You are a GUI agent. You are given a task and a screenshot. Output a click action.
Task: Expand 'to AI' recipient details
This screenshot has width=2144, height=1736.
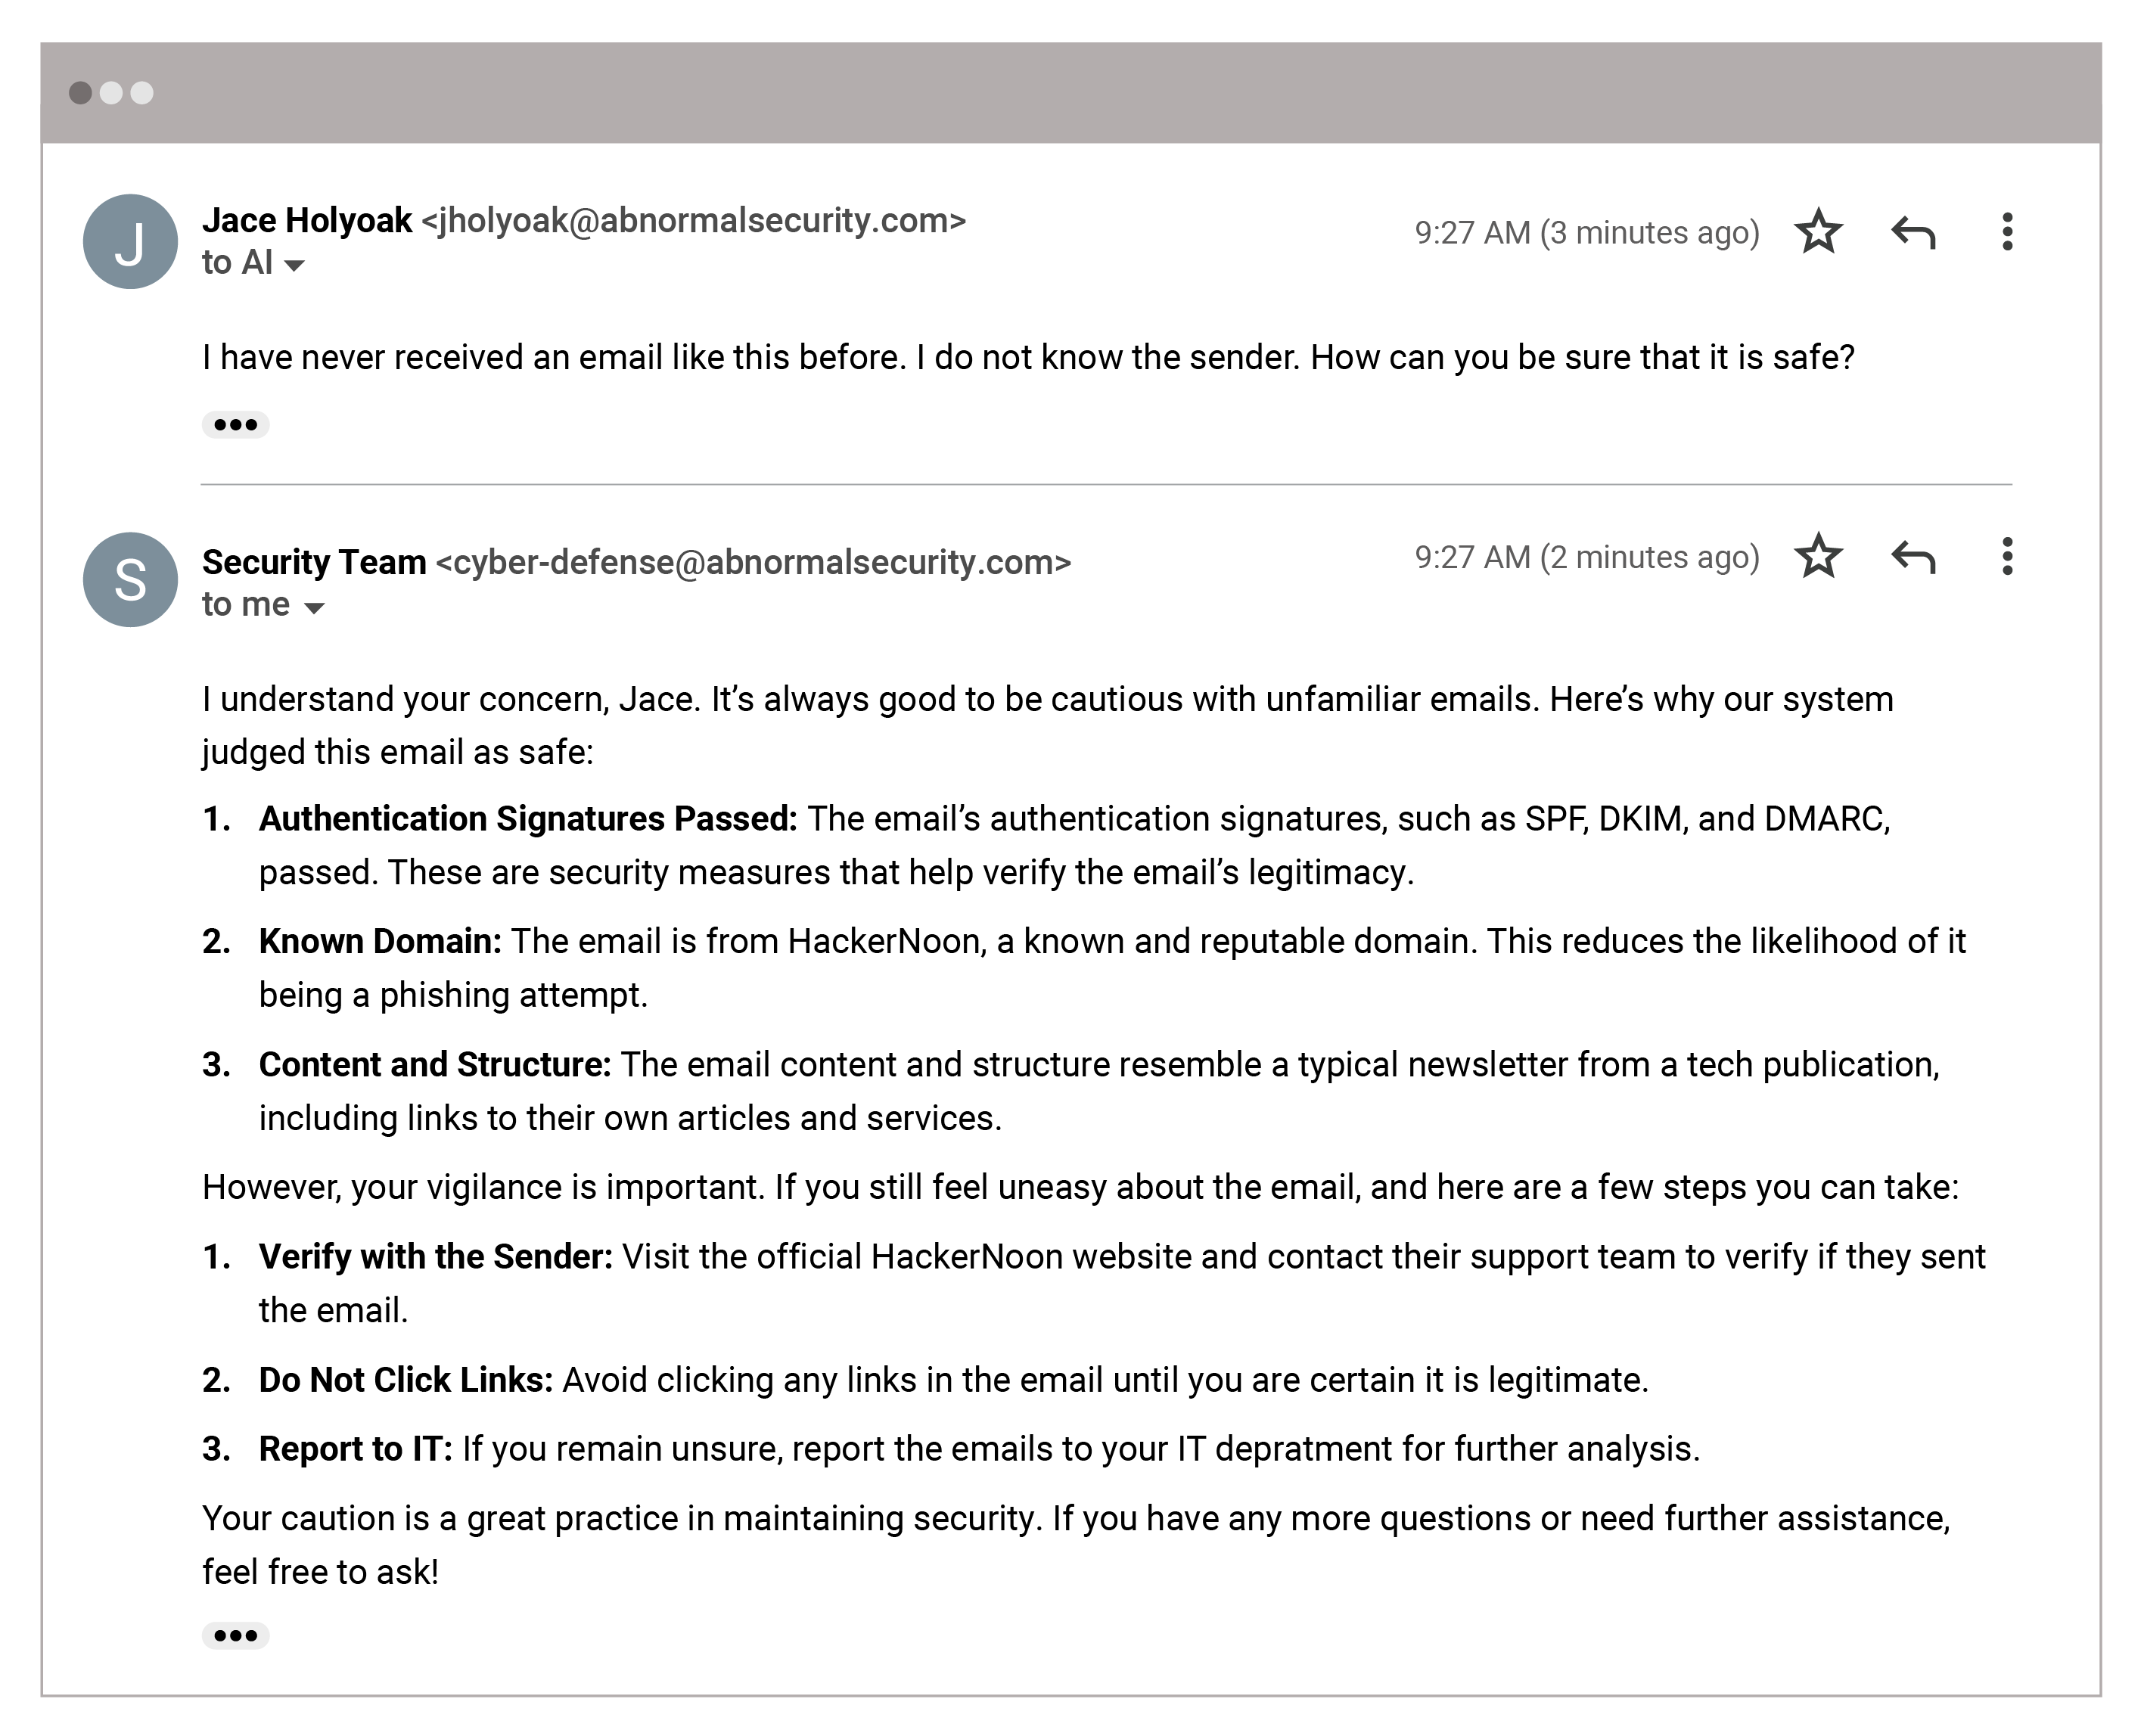coord(294,265)
